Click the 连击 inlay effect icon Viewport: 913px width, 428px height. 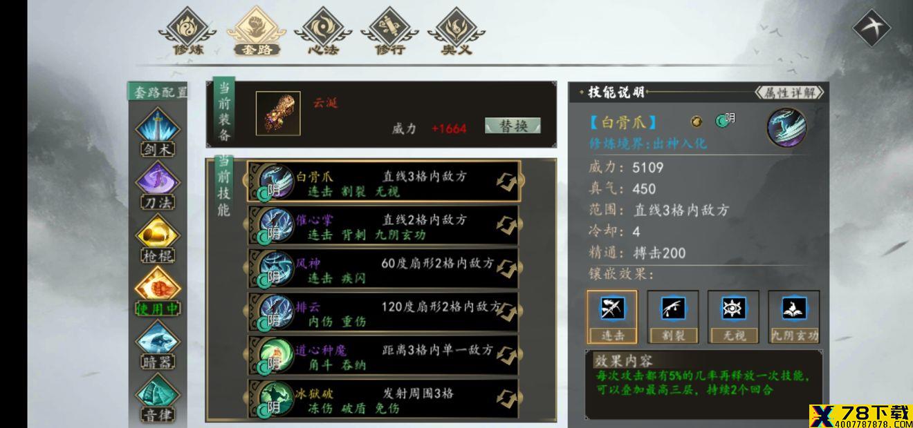612,317
